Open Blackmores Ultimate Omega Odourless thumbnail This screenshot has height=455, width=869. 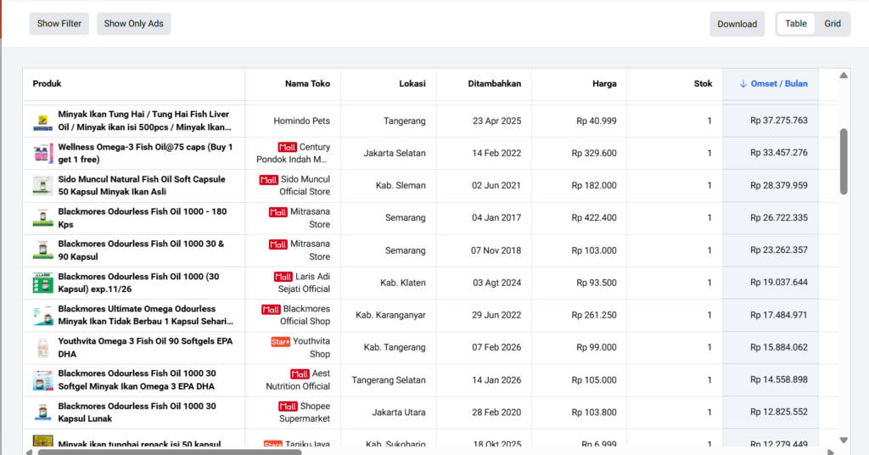pos(42,315)
